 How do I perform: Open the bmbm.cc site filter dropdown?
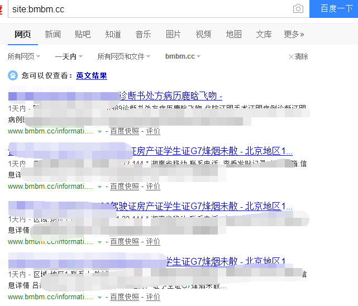(183, 56)
